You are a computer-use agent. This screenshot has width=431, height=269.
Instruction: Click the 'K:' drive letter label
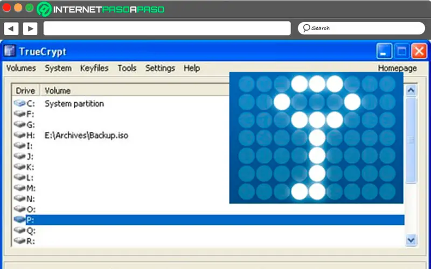(x=30, y=167)
